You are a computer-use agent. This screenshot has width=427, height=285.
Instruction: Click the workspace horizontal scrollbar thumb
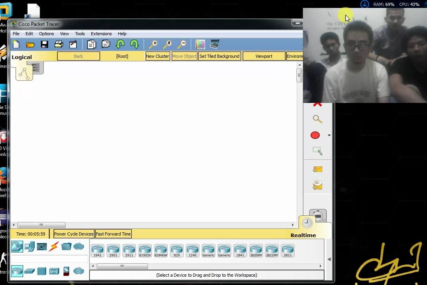[x=42, y=225]
